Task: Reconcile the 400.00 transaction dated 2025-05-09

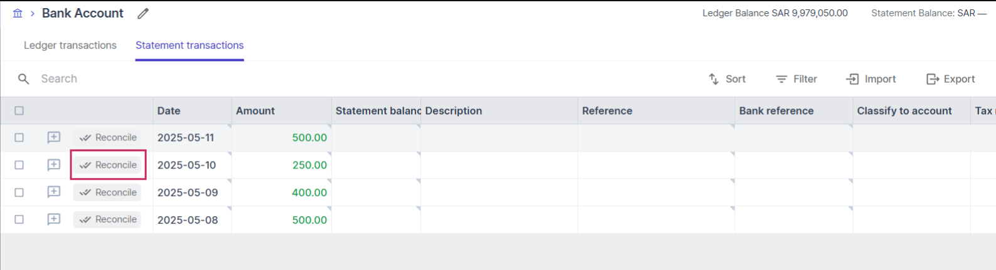Action: tap(107, 192)
